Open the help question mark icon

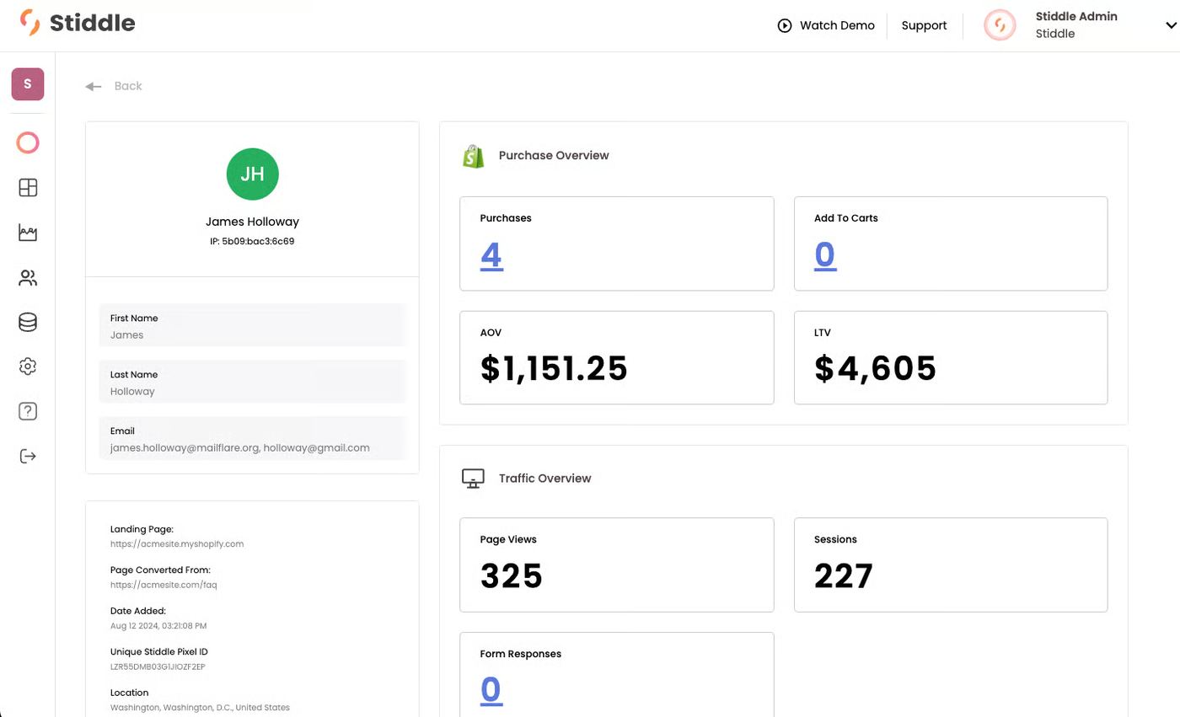[28, 411]
